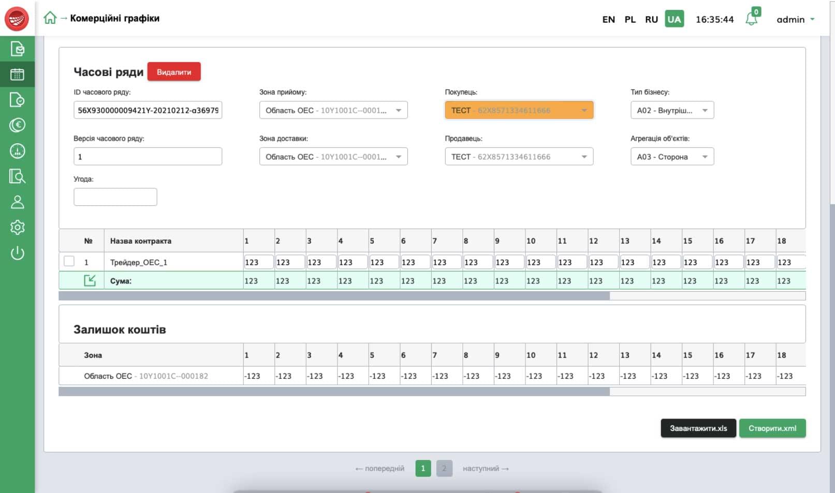Switch language to EN

click(608, 20)
